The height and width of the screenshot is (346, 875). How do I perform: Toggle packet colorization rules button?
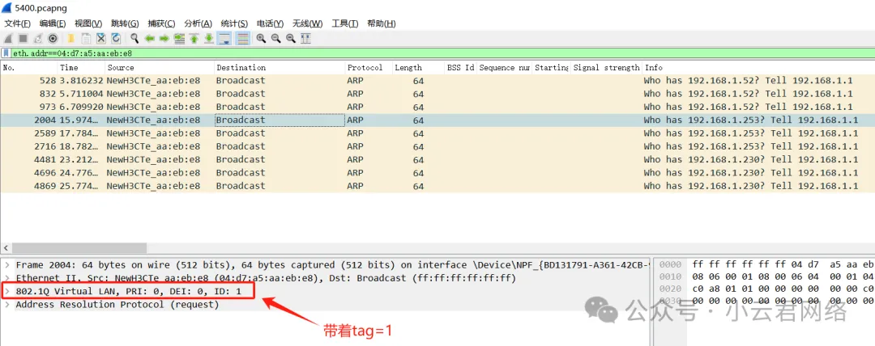(x=242, y=38)
